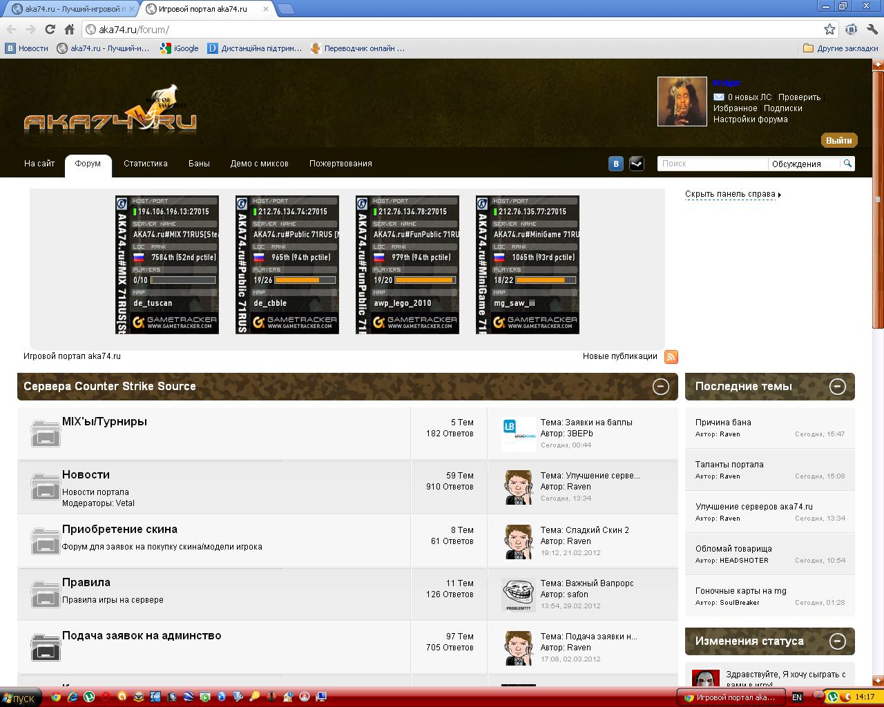Open the Баны menu item
Screen dimensions: 884x707
coord(199,164)
